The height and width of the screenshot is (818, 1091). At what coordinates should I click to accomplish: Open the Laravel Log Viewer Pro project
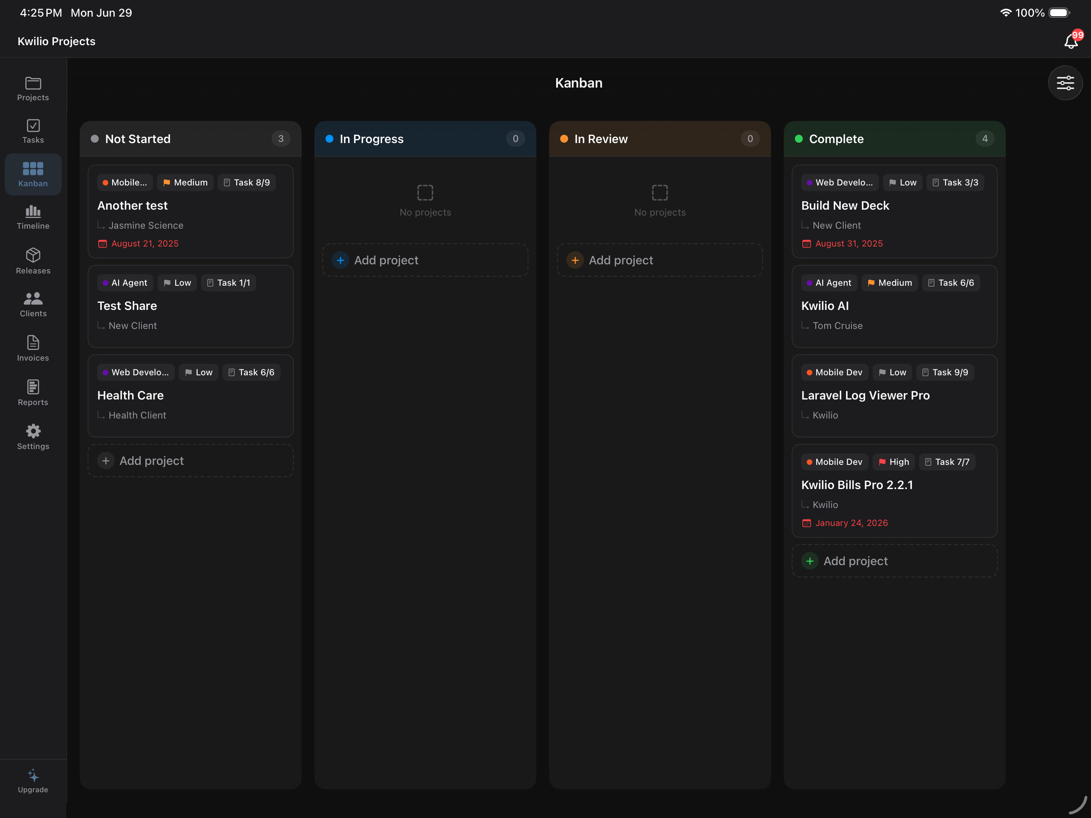tap(895, 396)
